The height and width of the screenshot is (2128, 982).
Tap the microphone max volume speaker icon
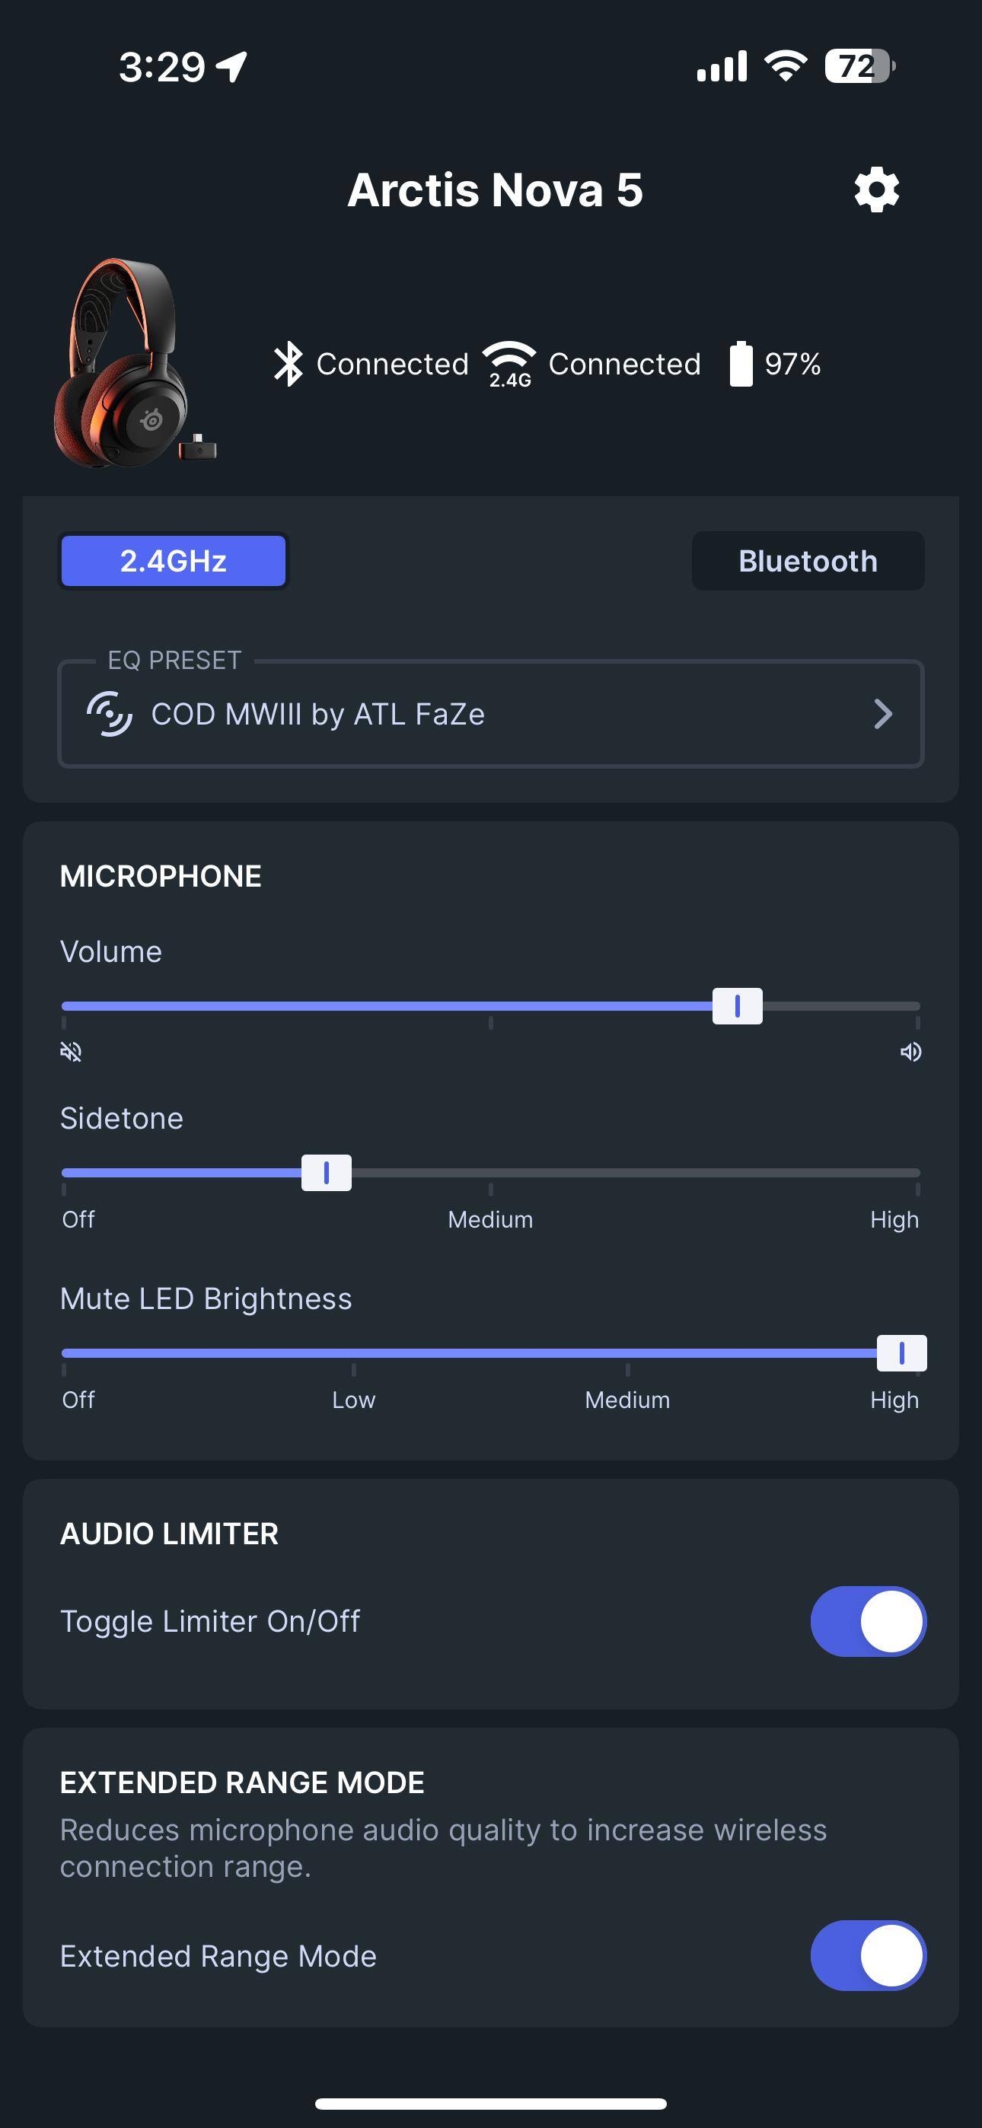click(x=910, y=1052)
